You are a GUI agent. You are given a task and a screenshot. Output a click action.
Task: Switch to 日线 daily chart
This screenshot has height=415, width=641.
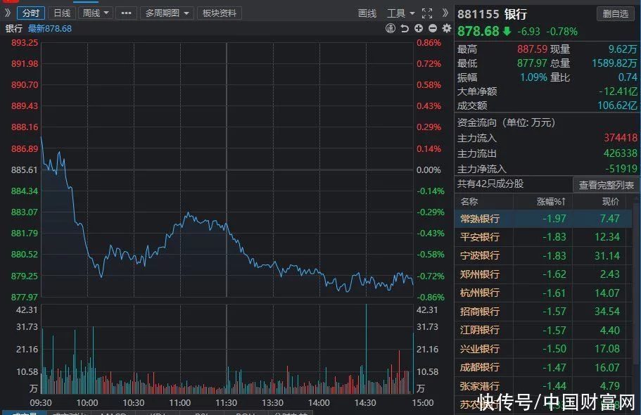pos(62,13)
